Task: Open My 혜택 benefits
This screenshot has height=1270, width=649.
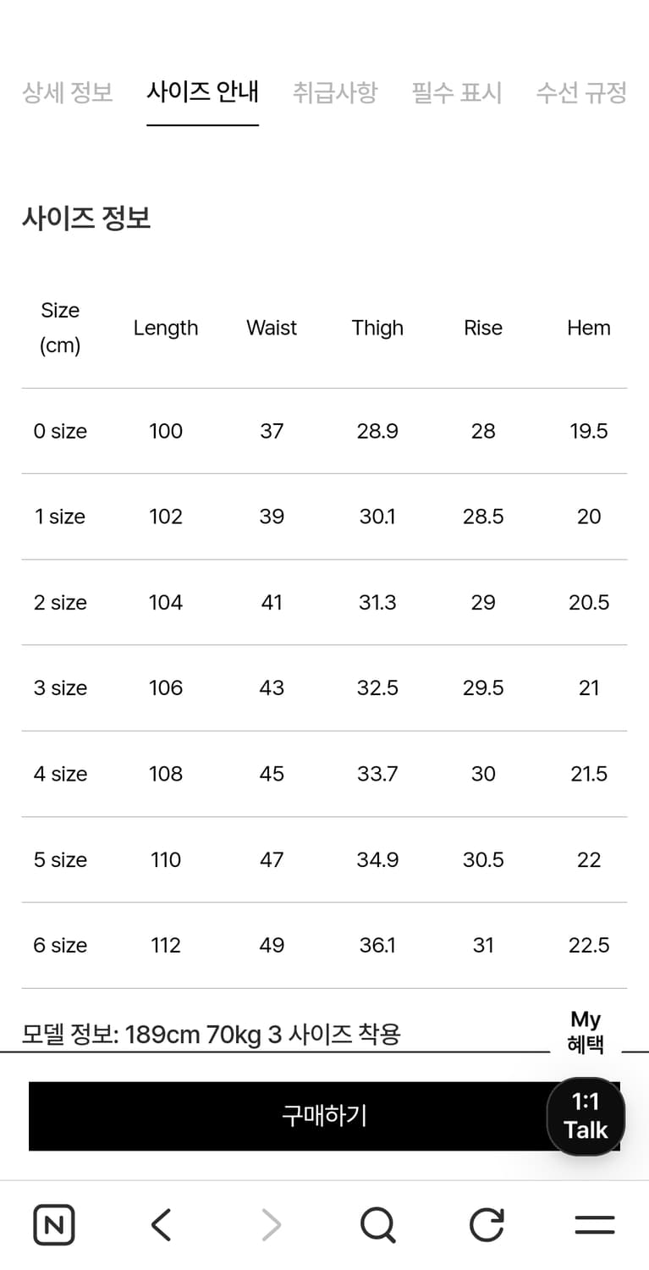Action: 586,1032
